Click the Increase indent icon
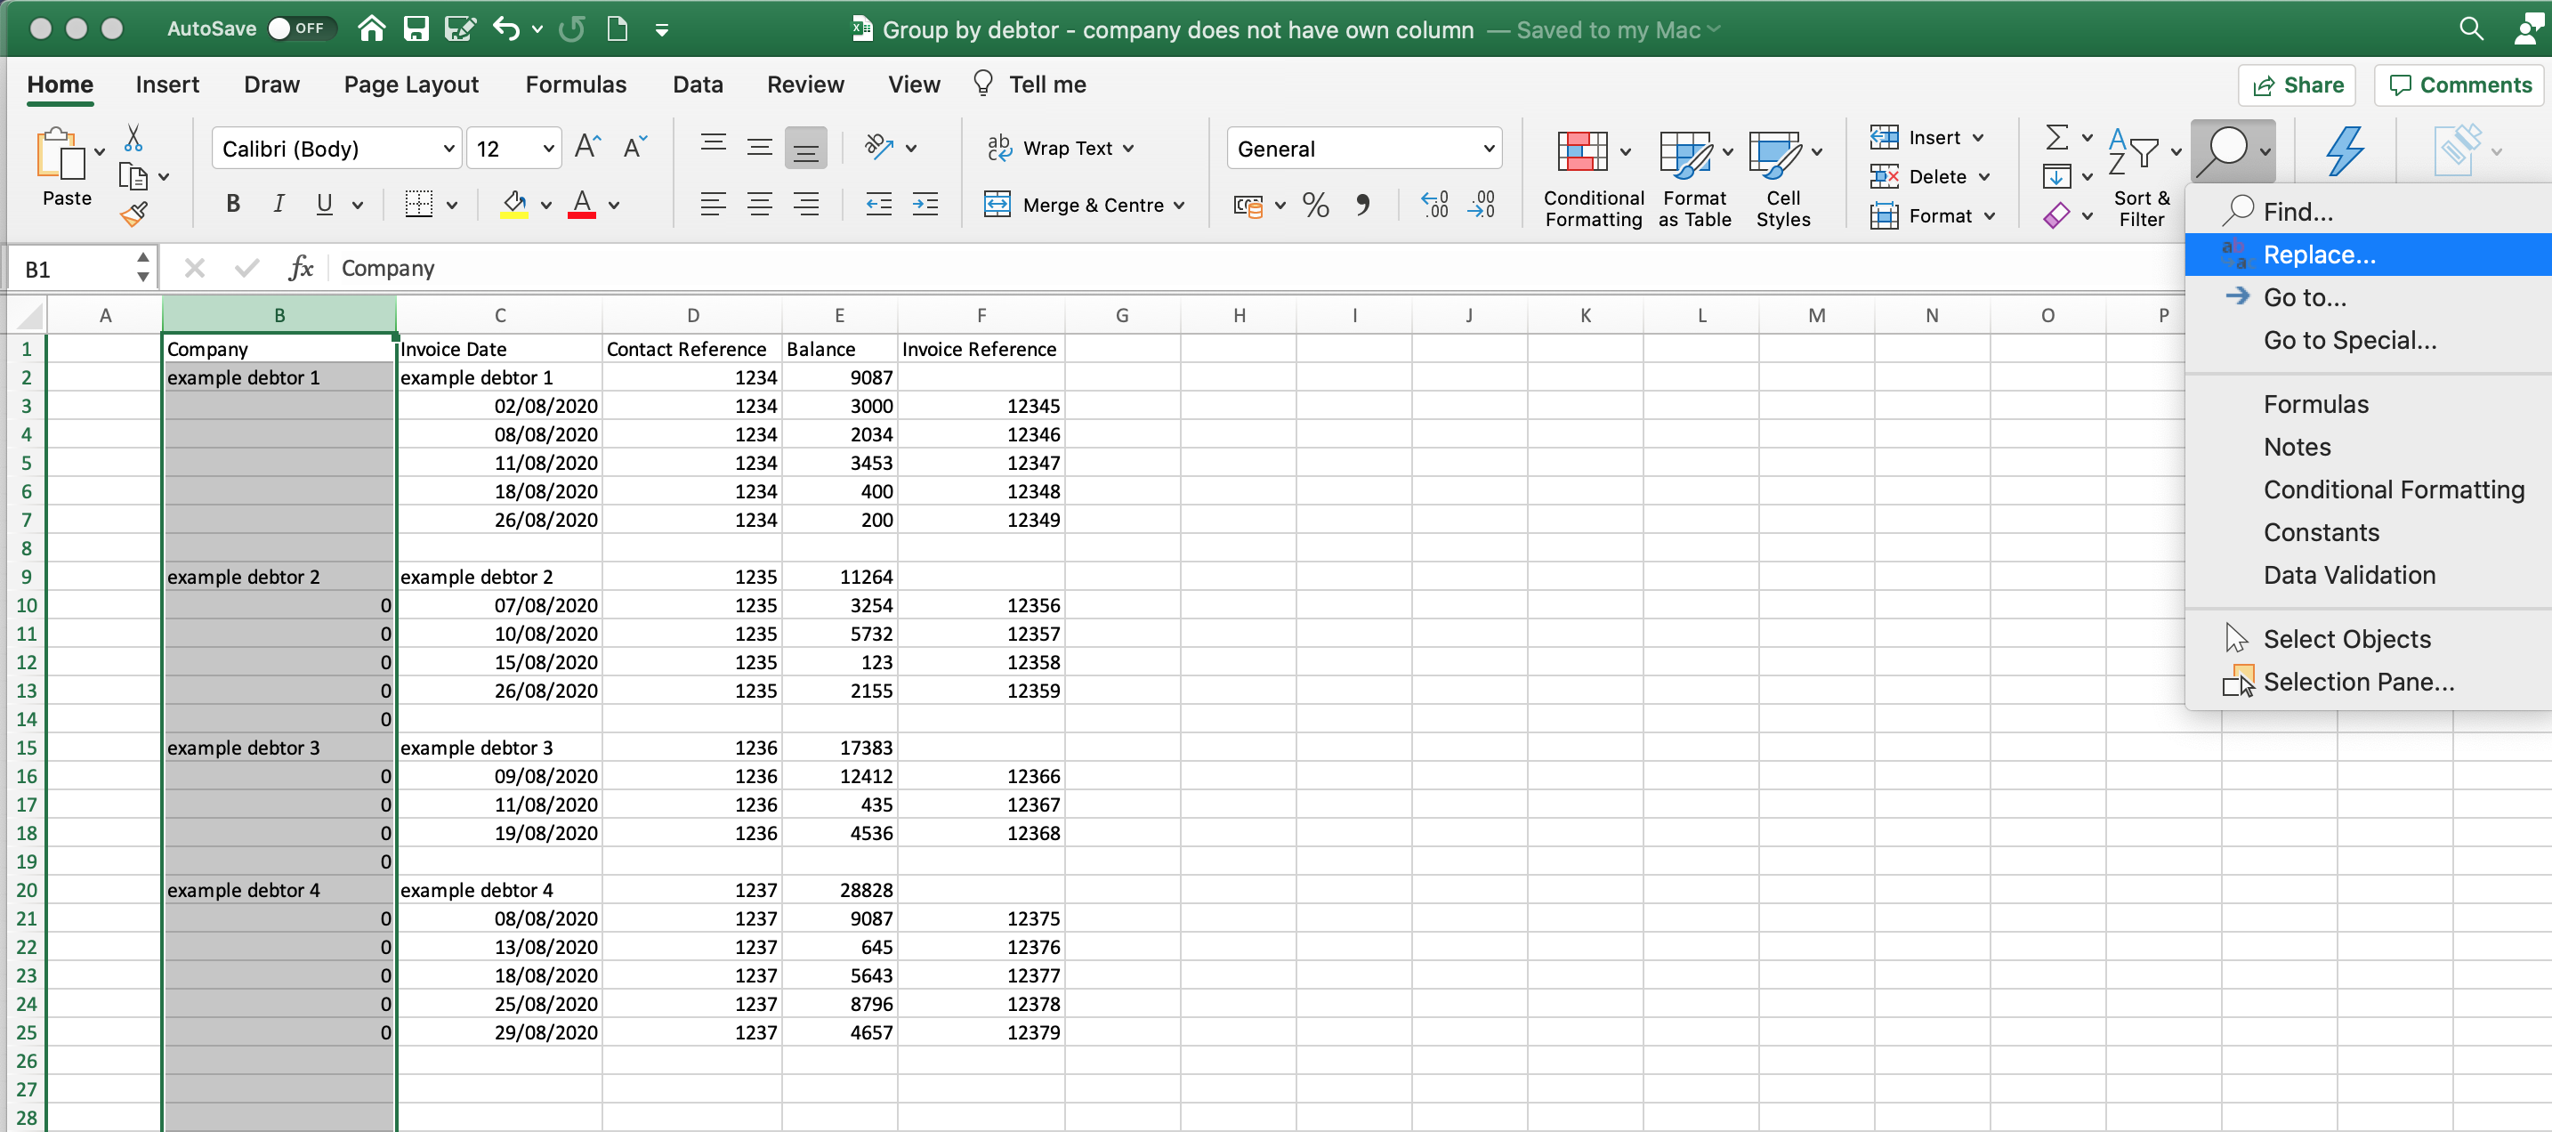 [925, 206]
